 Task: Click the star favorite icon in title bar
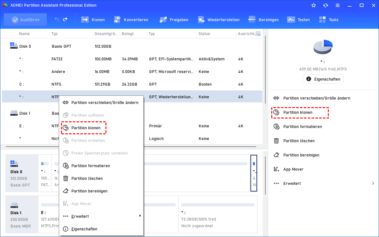(x=314, y=5)
